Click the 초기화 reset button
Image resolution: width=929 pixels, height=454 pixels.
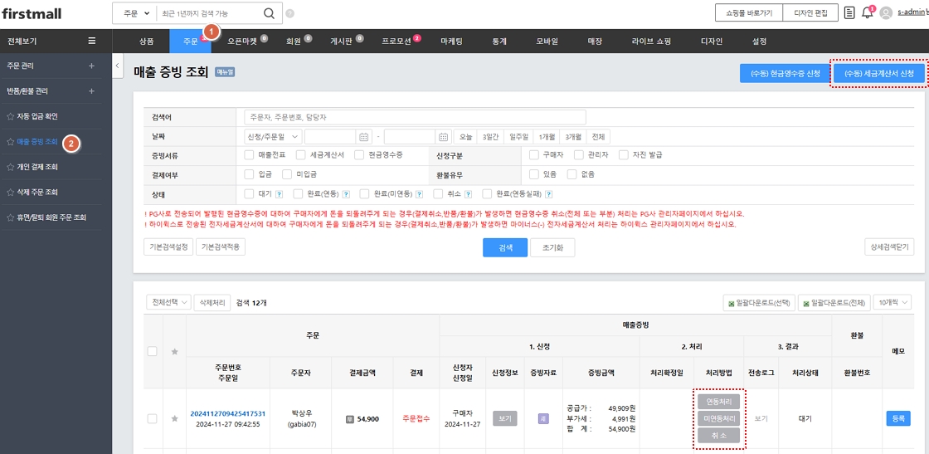pyautogui.click(x=552, y=247)
